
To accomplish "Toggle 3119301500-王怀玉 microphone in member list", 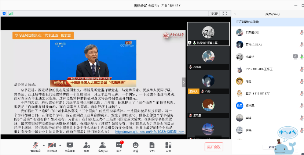I will click(x=301, y=69).
